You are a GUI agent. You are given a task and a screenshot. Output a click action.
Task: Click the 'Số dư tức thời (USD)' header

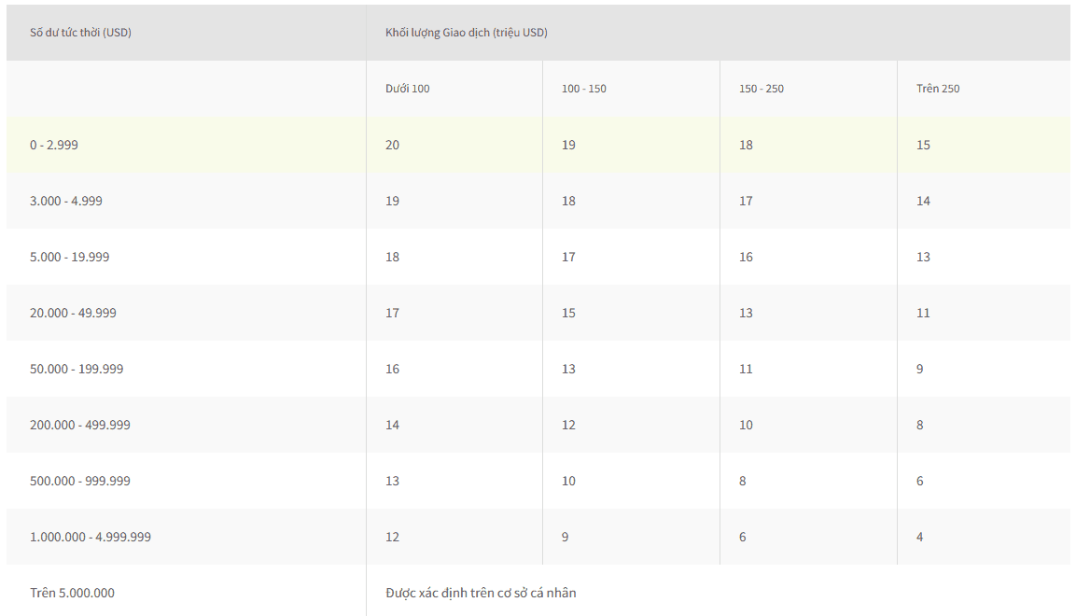(80, 33)
